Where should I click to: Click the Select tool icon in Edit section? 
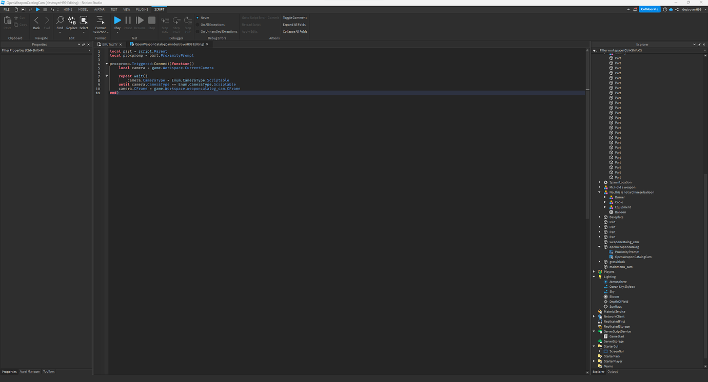coord(84,20)
